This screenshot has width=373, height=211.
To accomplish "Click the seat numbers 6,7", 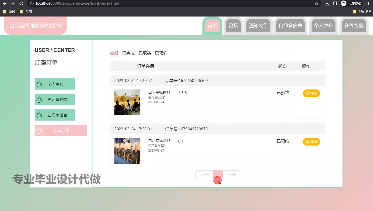I will coord(181,141).
